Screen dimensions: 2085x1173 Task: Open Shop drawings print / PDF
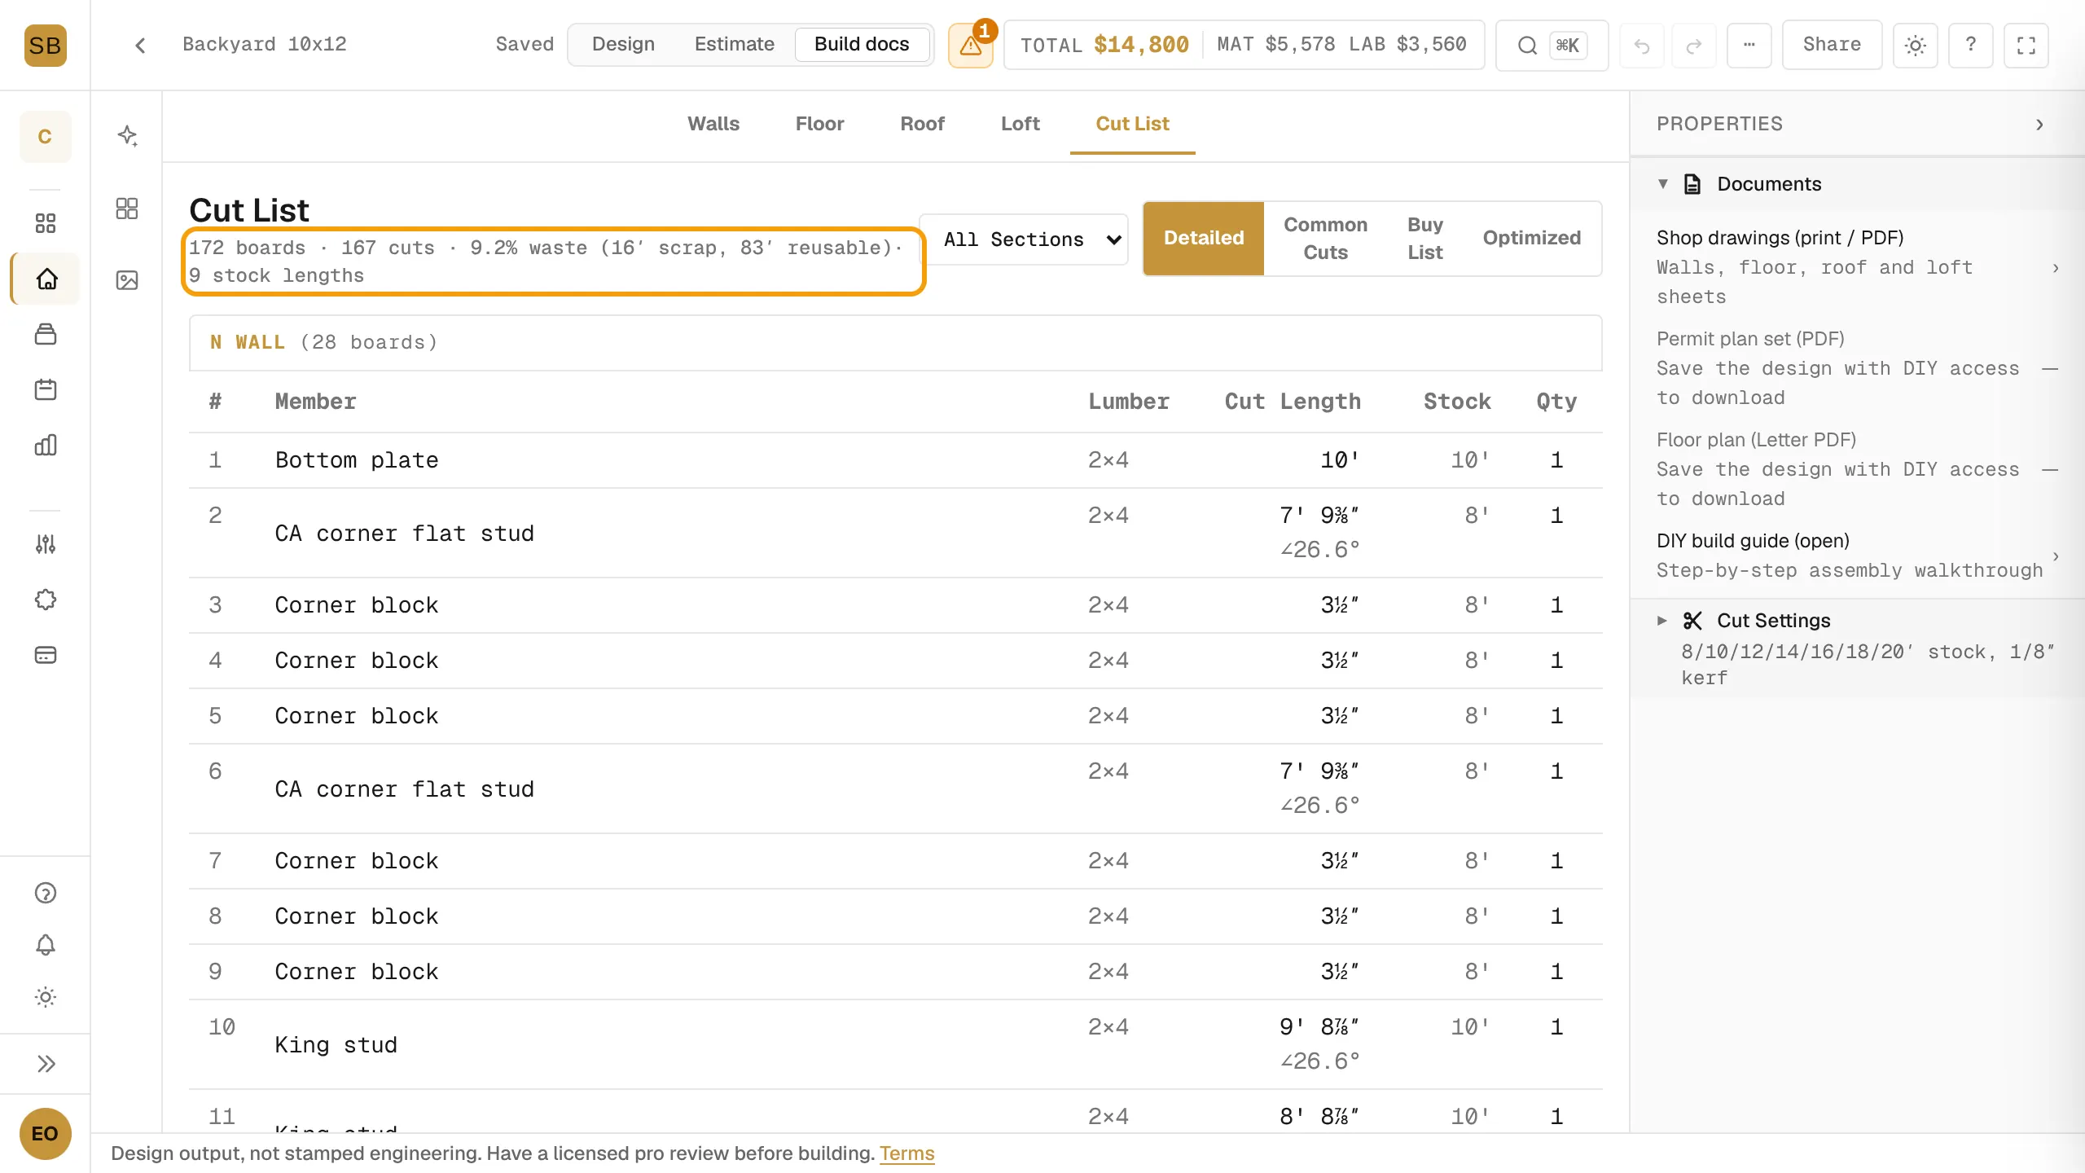(1857, 267)
